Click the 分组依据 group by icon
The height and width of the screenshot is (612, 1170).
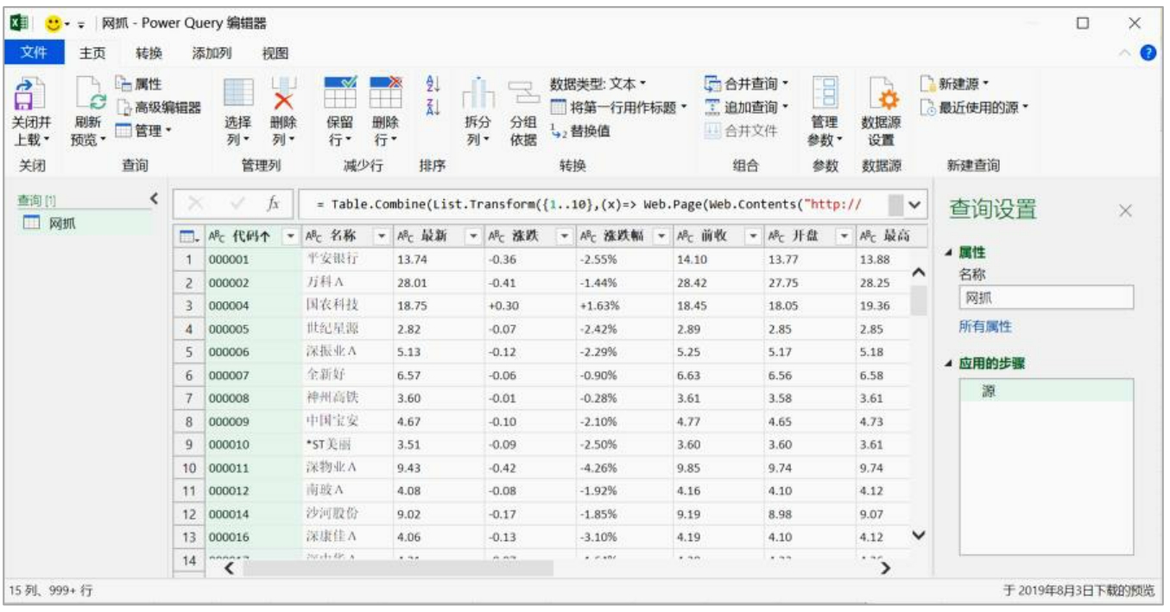click(x=522, y=93)
